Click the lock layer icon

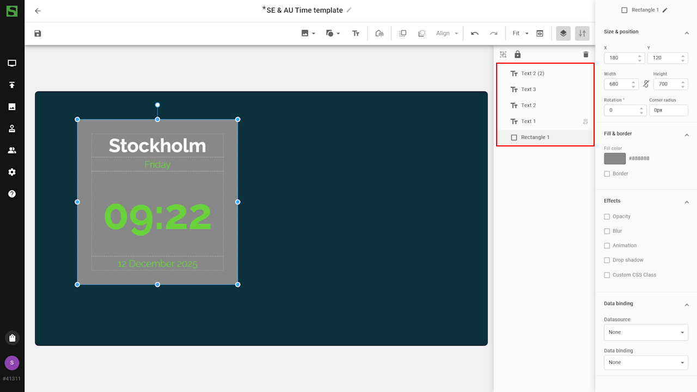click(517, 54)
